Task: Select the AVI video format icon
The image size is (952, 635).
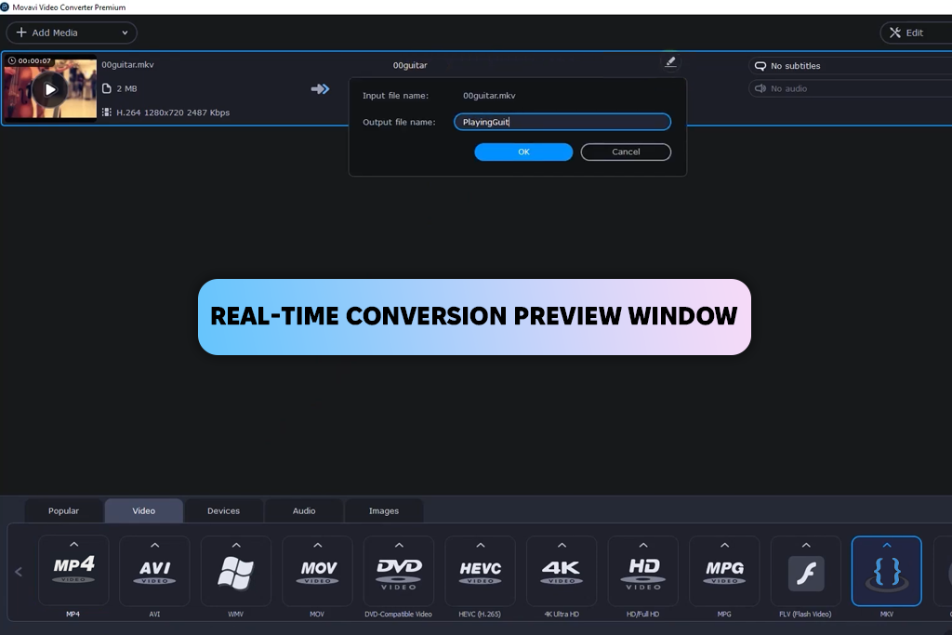Action: click(155, 570)
